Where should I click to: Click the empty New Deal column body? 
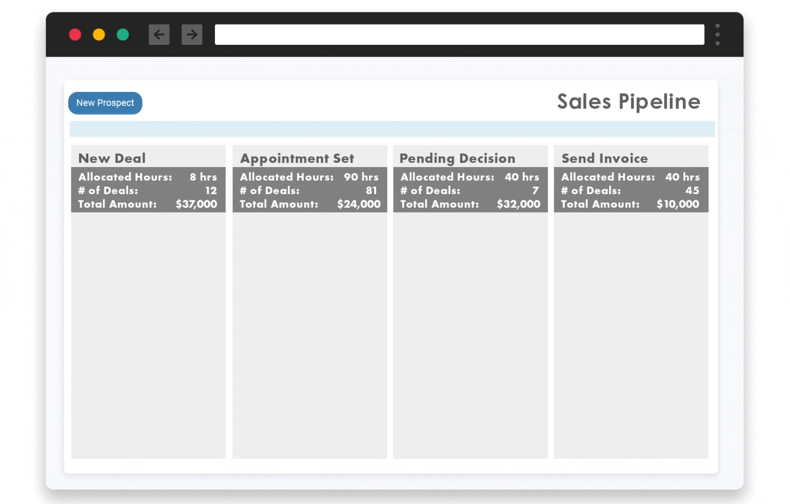click(148, 335)
